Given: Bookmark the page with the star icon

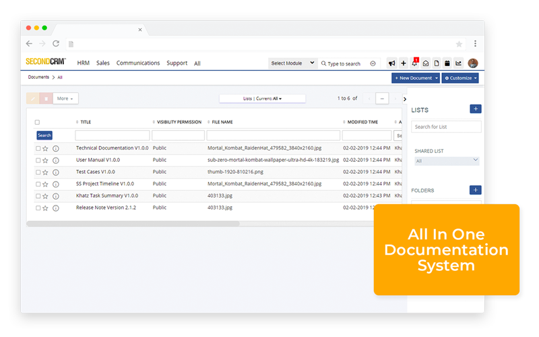Looking at the screenshot, I should point(459,44).
